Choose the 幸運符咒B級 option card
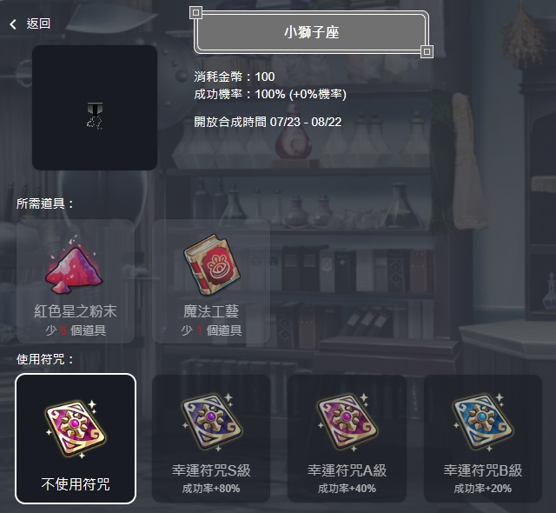The image size is (556, 513). 483,438
